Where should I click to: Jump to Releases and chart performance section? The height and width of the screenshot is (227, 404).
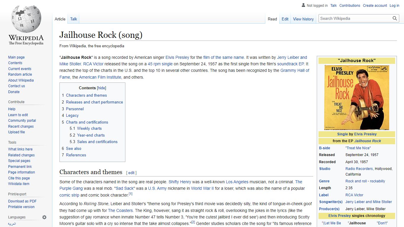94,102
